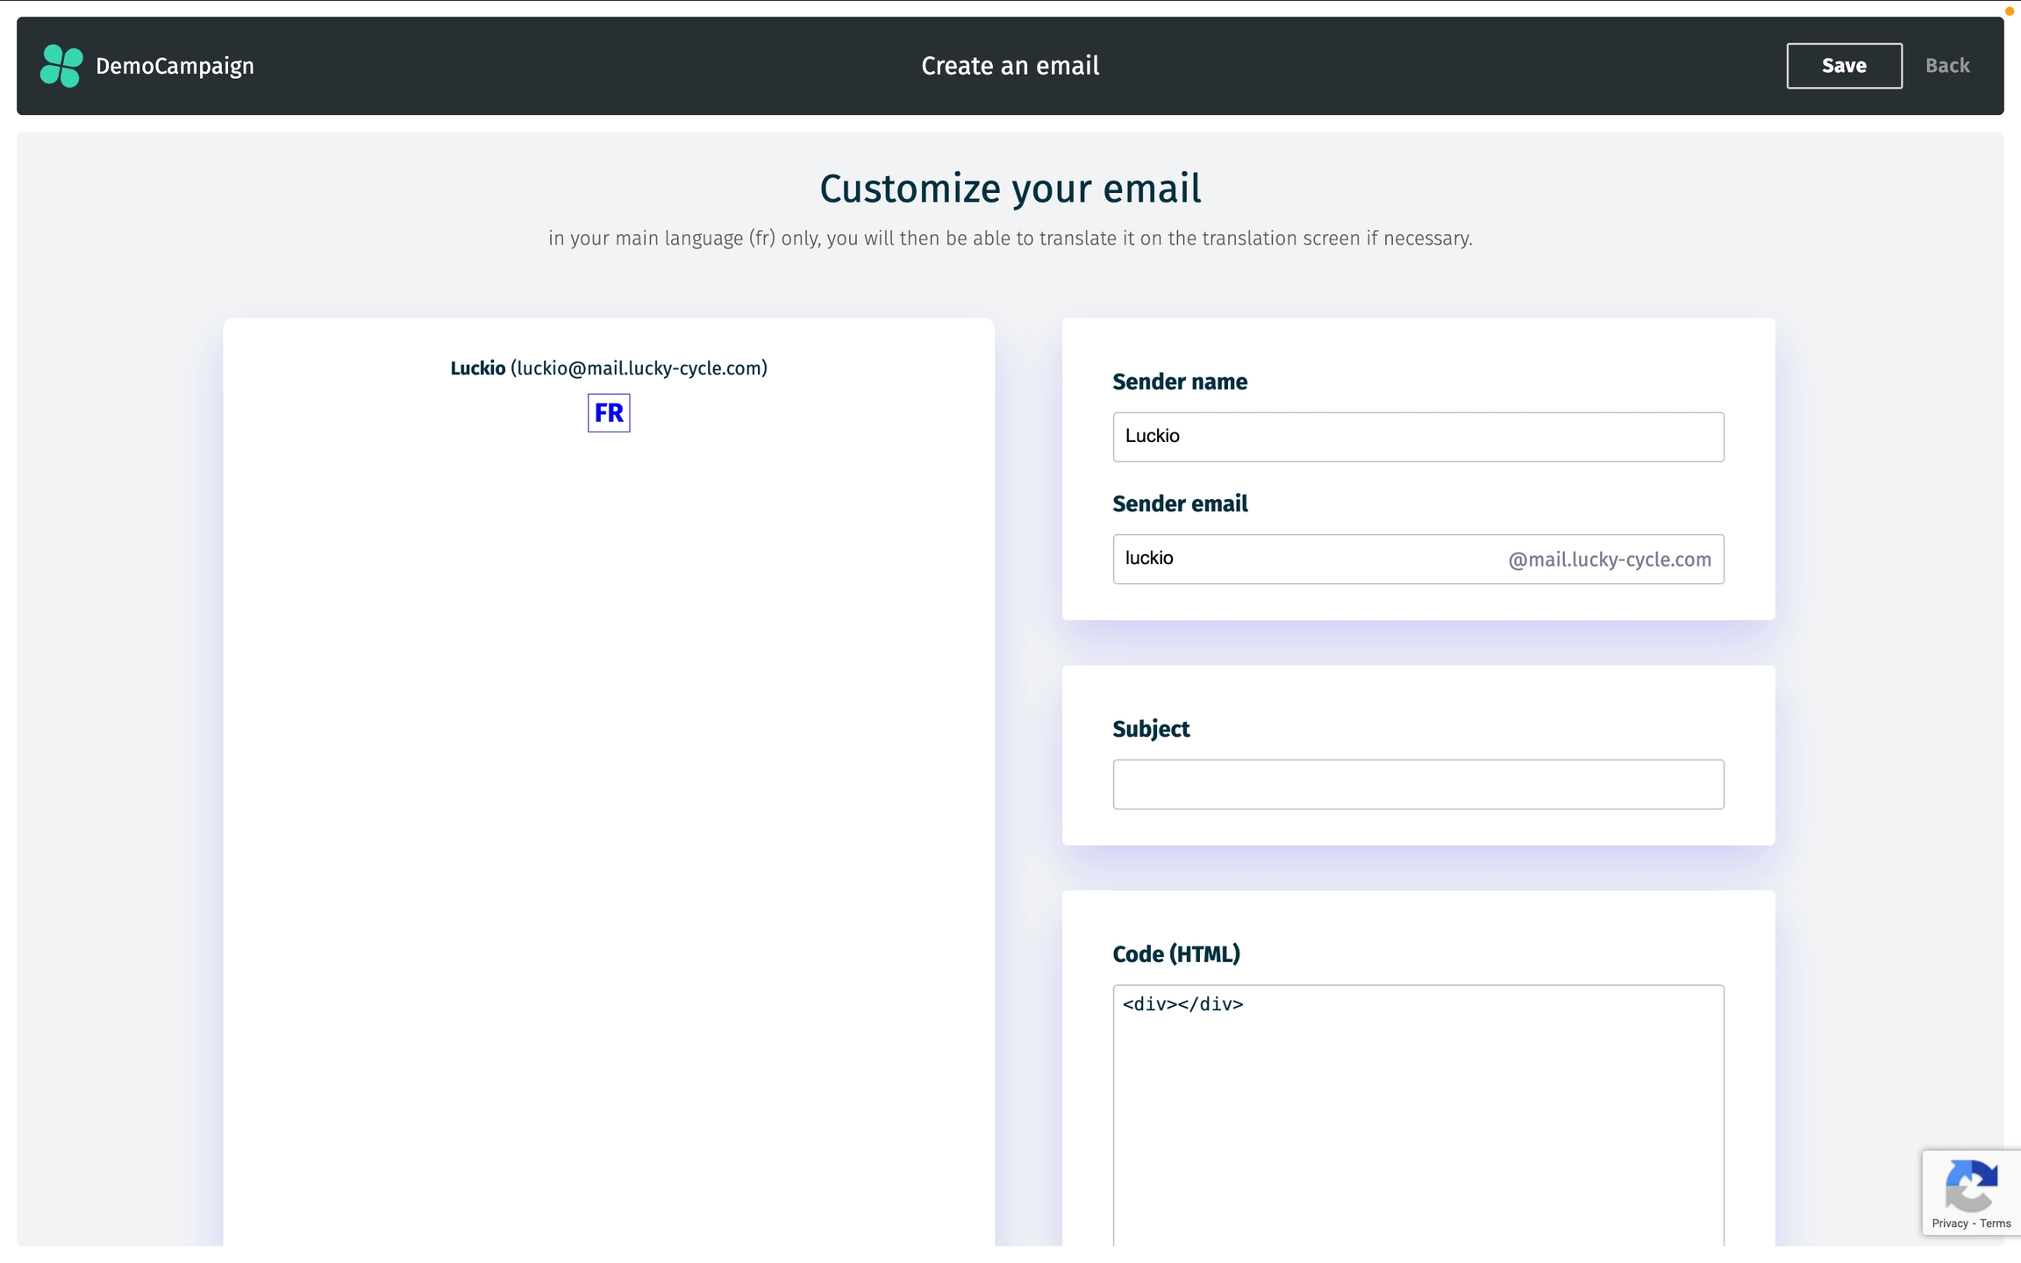Click the Subject label

pos(1150,729)
